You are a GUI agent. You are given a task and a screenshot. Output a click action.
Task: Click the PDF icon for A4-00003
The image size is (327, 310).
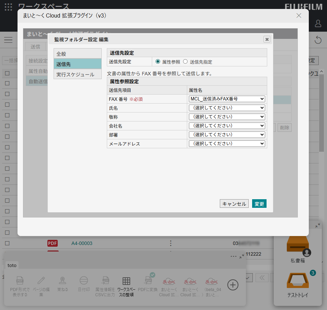[53, 243]
